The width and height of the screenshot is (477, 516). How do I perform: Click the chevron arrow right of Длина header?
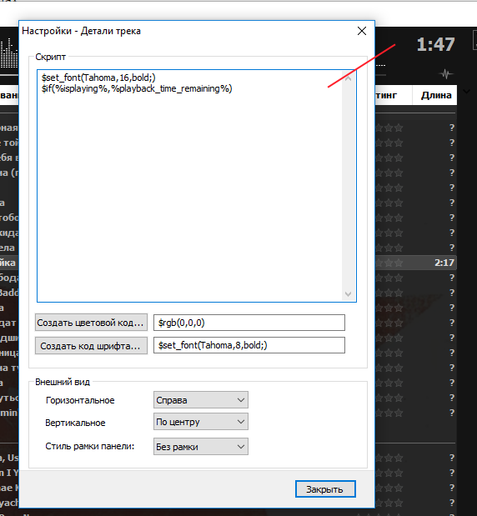click(466, 92)
